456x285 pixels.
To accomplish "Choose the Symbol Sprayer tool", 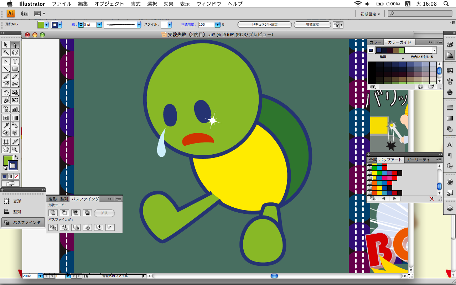I will pyautogui.click(x=6, y=109).
